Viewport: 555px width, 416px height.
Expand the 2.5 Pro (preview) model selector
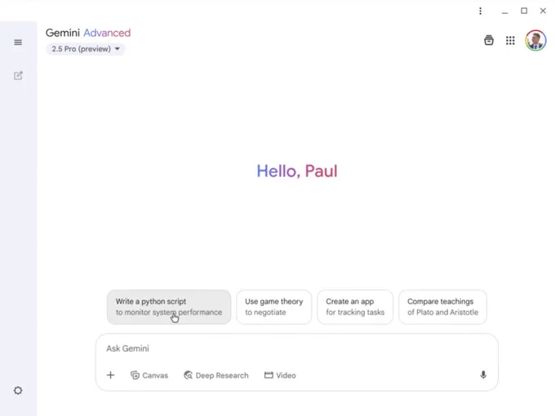point(86,49)
